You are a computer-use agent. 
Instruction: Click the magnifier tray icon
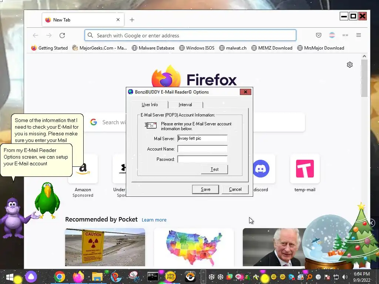pyautogui.click(x=309, y=277)
